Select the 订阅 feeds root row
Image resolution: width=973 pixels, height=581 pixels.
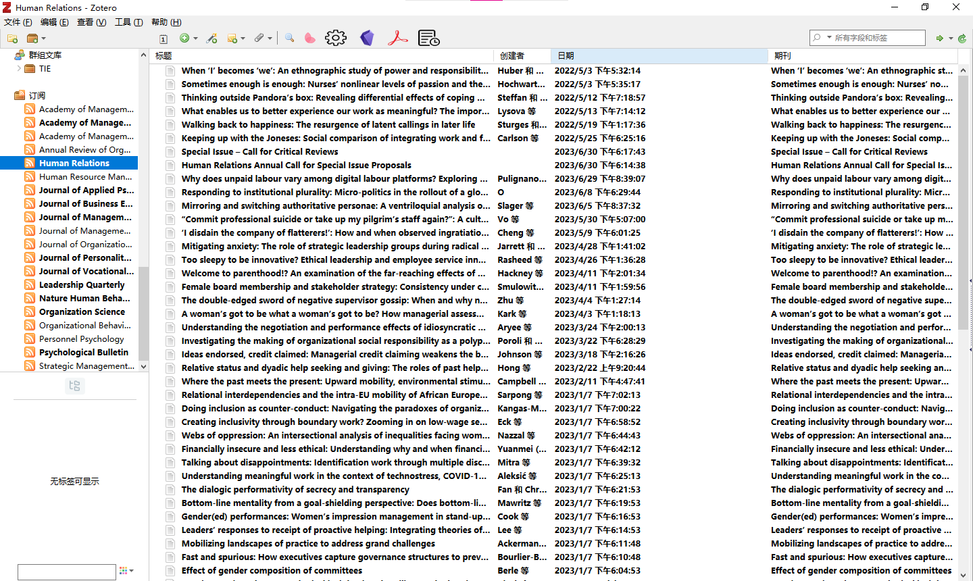pyautogui.click(x=69, y=95)
